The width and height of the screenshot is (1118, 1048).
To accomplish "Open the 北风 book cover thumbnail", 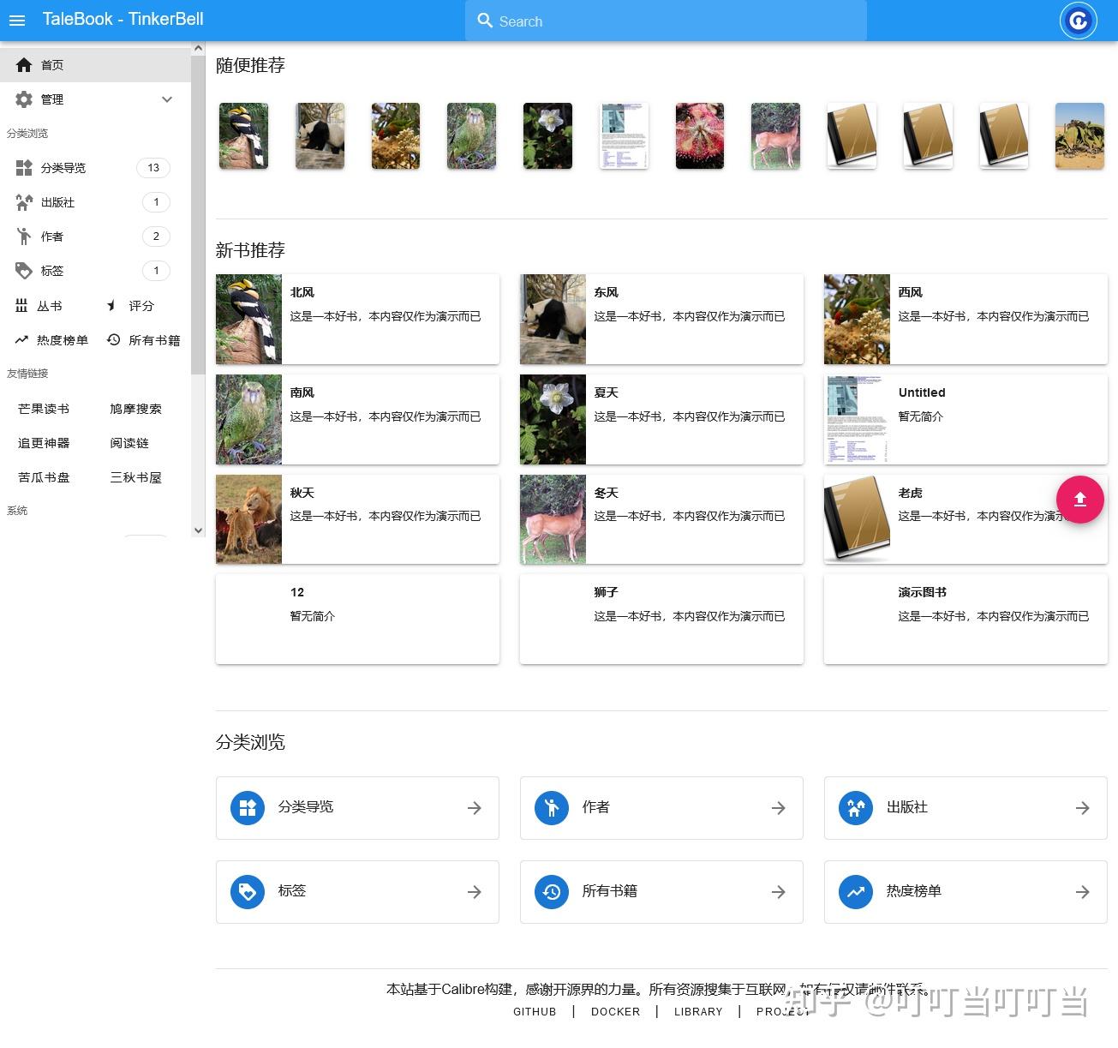I will point(248,319).
